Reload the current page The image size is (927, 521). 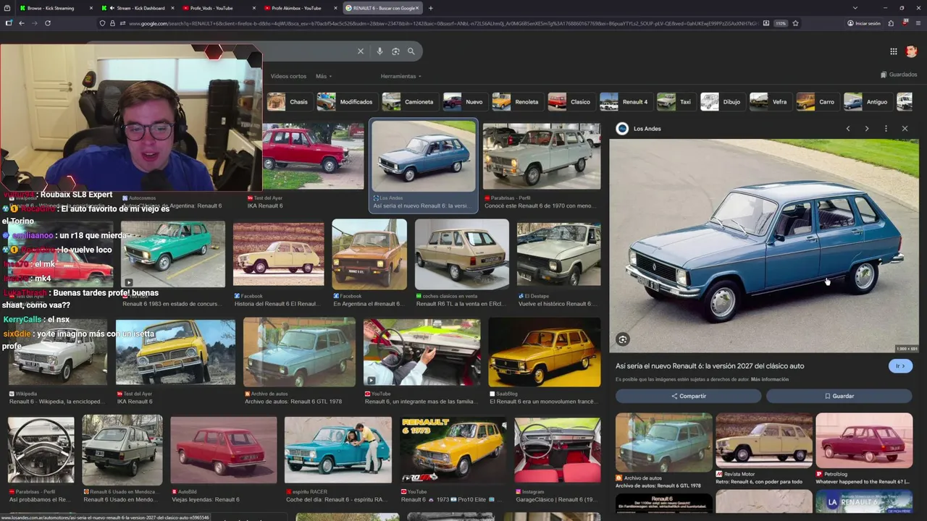pyautogui.click(x=48, y=23)
